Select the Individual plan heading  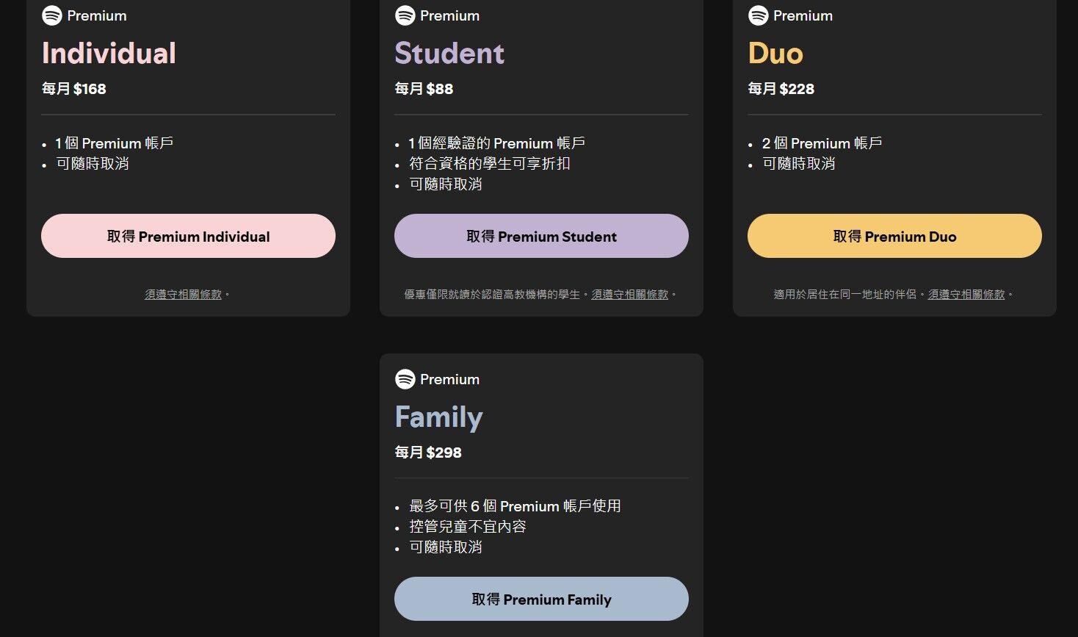tap(108, 52)
